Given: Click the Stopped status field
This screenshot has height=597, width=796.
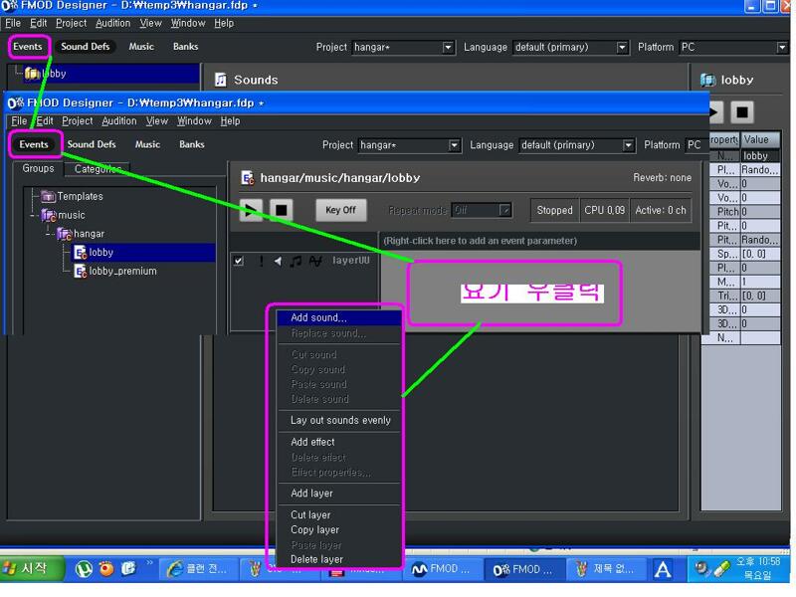Looking at the screenshot, I should (554, 211).
